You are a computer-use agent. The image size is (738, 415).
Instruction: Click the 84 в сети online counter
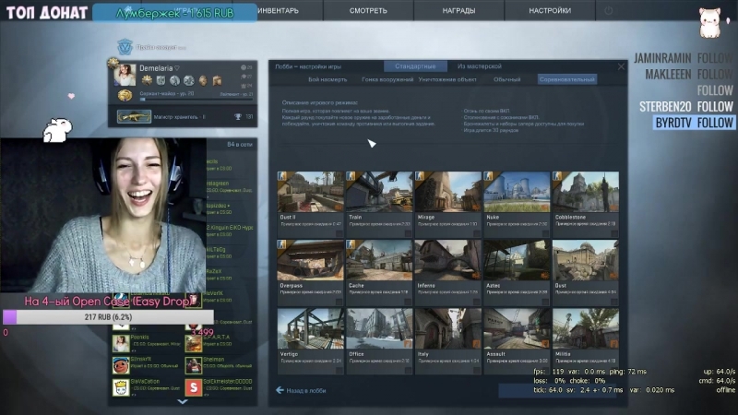coord(240,145)
